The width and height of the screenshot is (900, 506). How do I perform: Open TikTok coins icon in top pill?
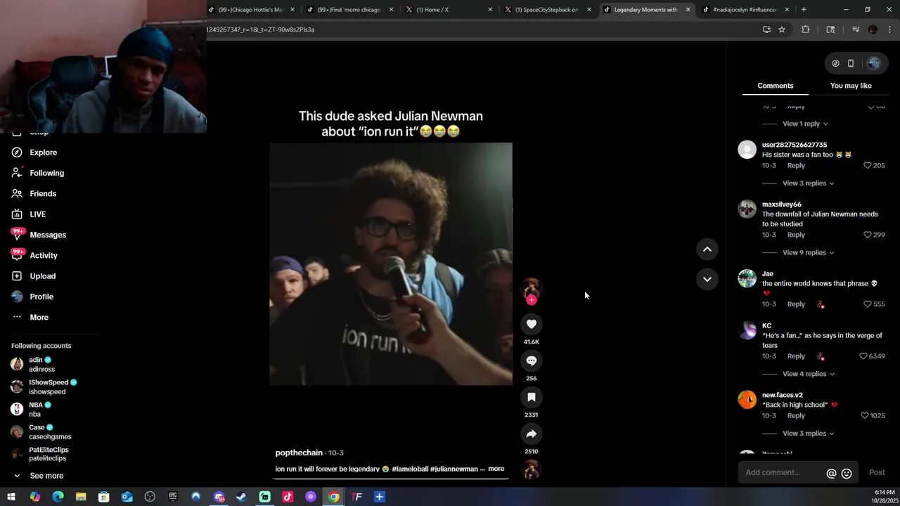click(835, 63)
